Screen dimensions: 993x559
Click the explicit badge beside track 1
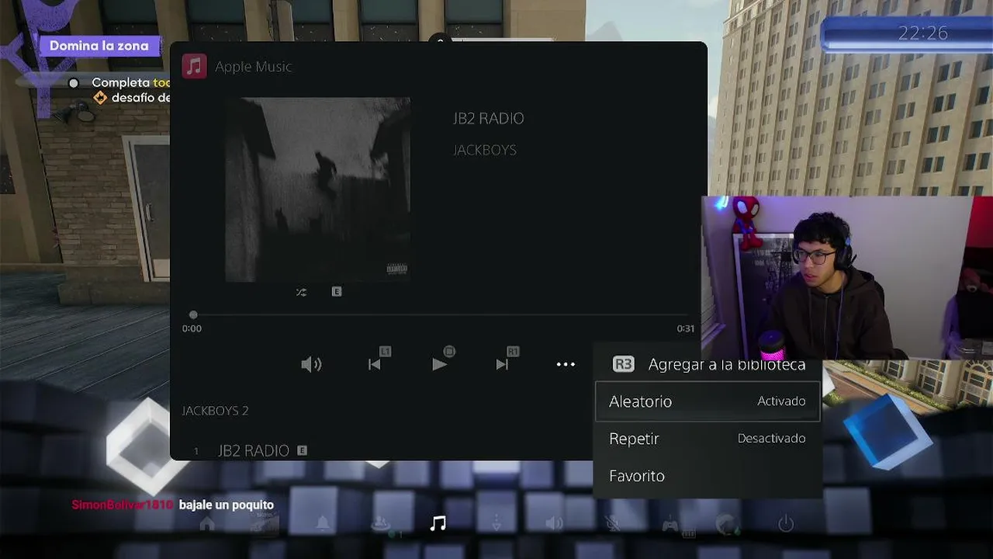click(302, 450)
